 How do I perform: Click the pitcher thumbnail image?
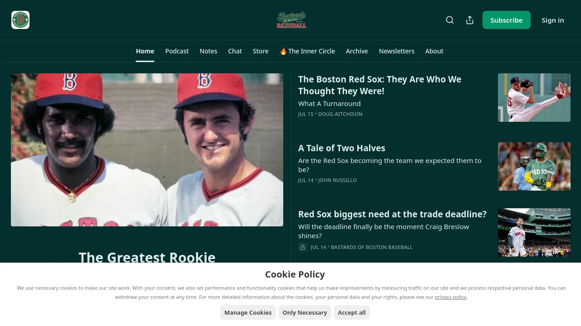pos(534,97)
